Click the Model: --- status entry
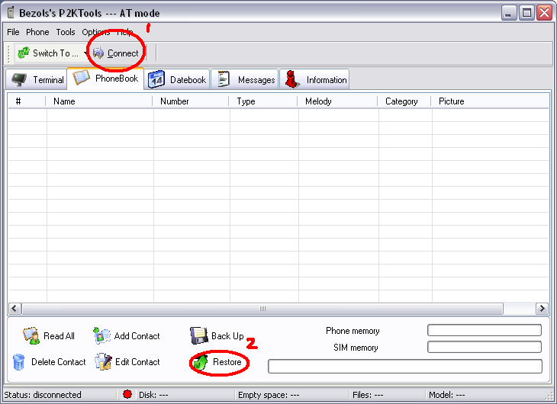This screenshot has width=557, height=404. point(447,395)
